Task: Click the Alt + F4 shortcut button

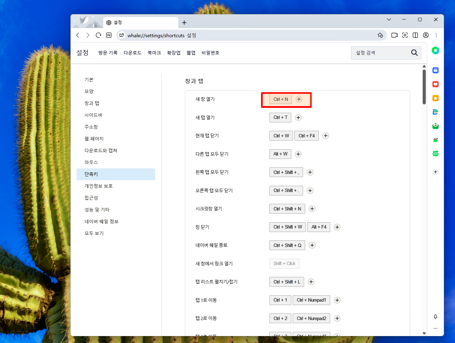Action: 319,227
